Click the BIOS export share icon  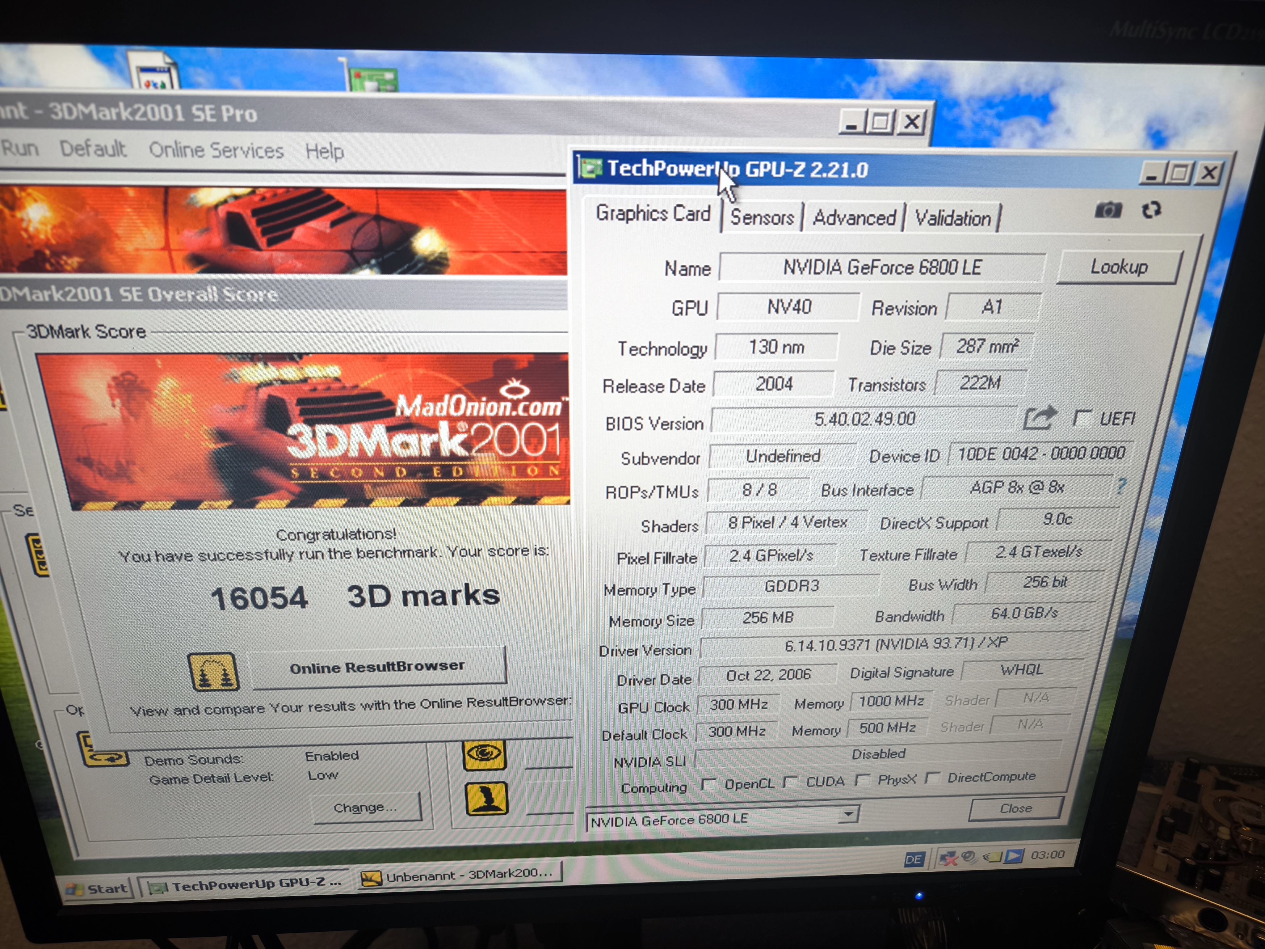pos(1039,418)
